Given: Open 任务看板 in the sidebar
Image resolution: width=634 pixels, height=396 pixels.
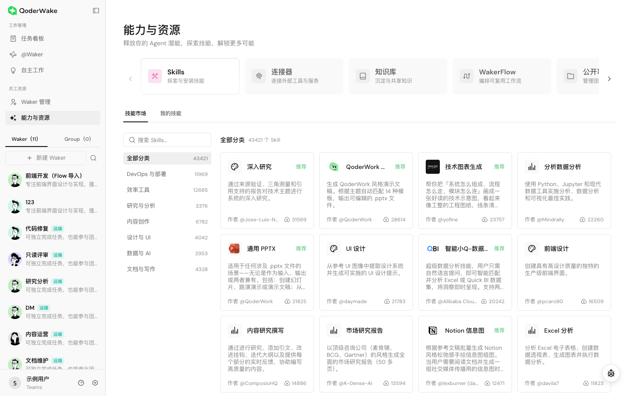Looking at the screenshot, I should [x=53, y=39].
